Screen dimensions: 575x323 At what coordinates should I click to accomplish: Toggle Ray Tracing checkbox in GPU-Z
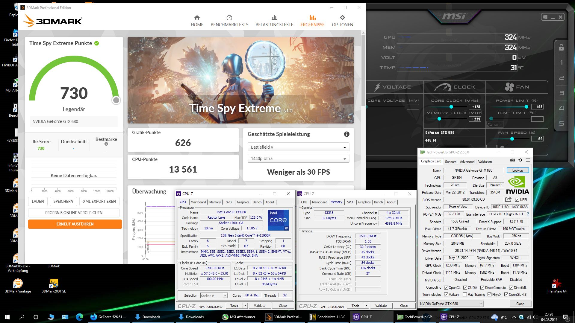[465, 295]
